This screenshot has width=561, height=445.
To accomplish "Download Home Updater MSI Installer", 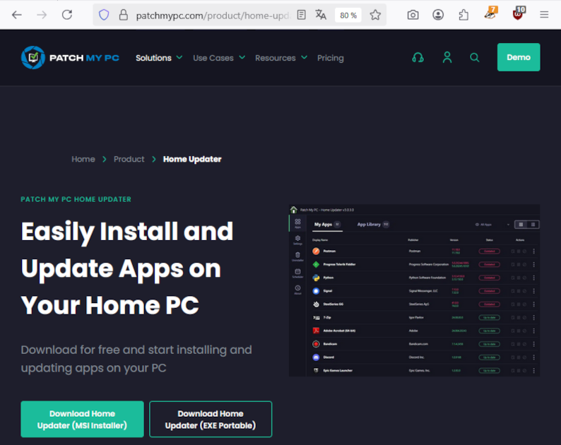I will click(82, 420).
